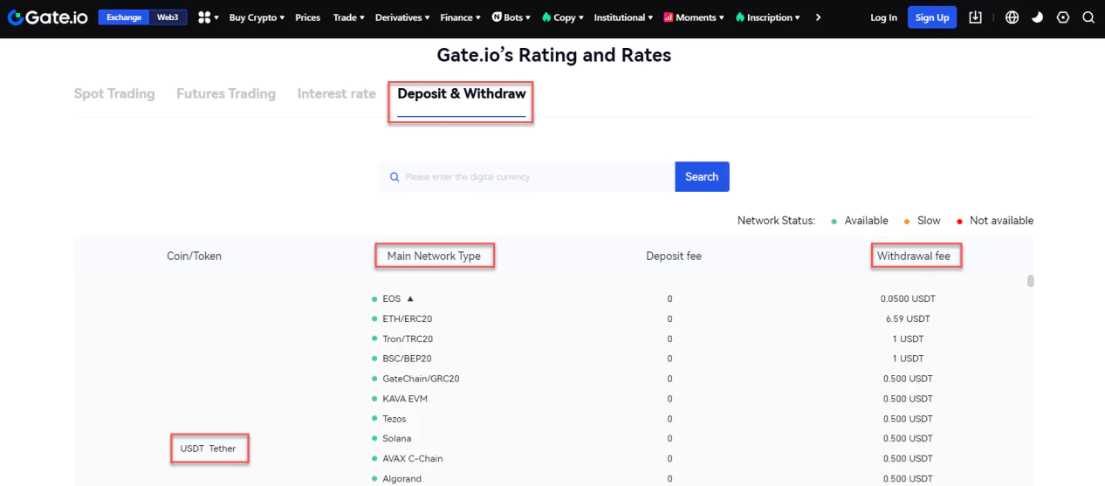Click the download app icon

click(976, 17)
